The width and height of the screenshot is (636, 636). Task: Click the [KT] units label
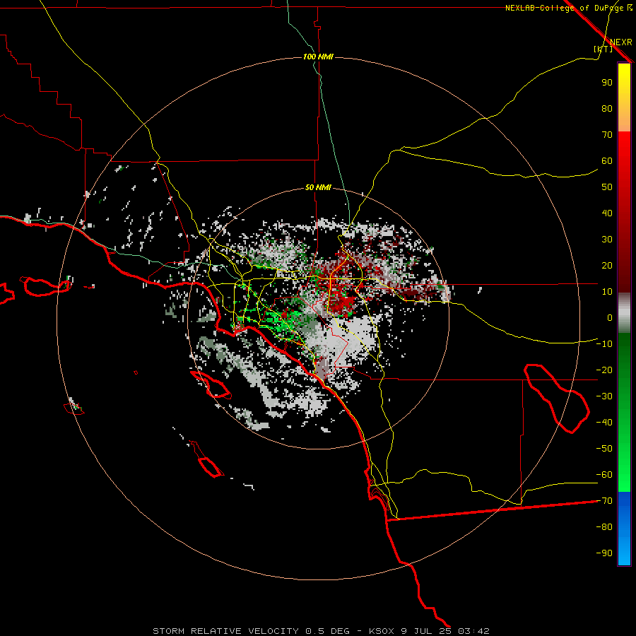[x=603, y=49]
